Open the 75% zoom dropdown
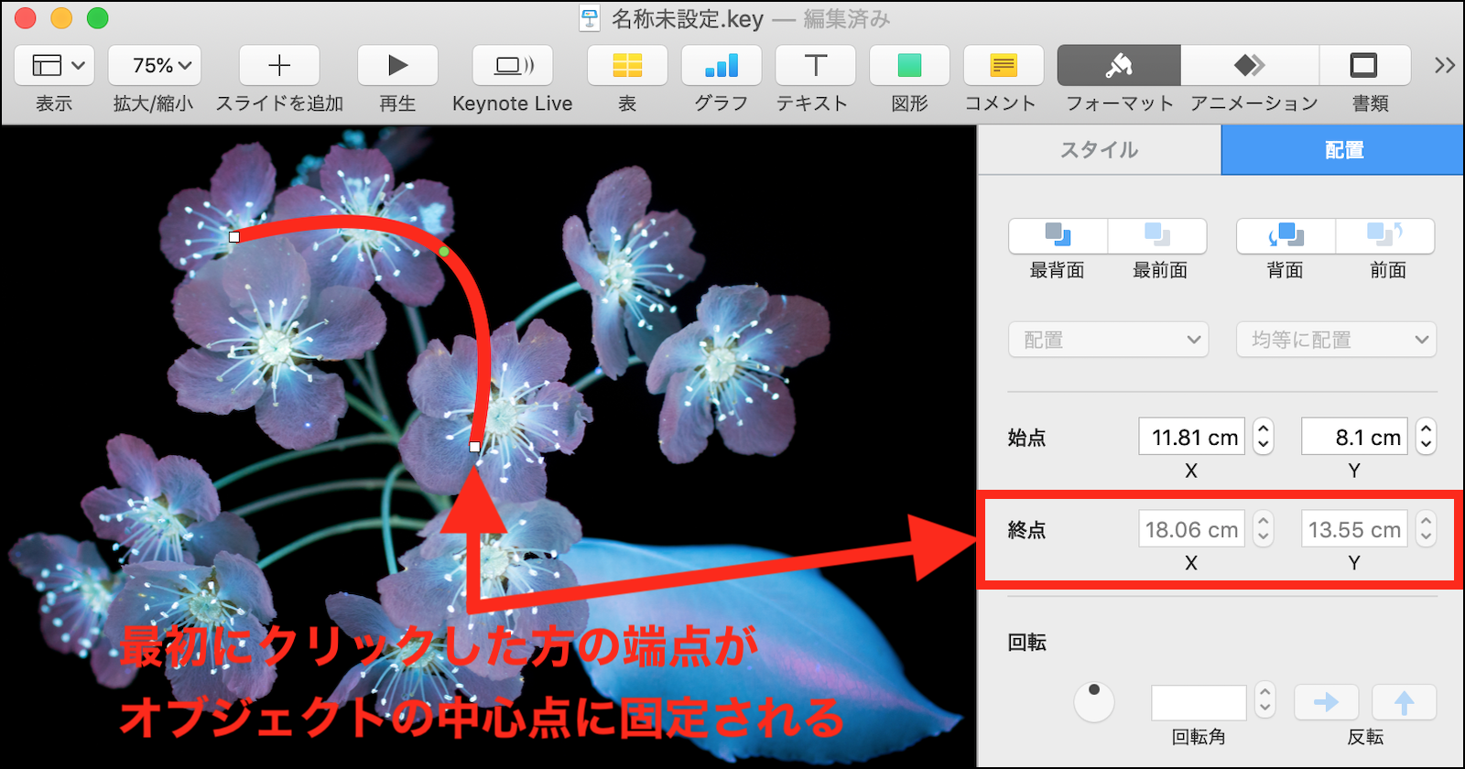Screen dimensions: 1465x769 pos(154,66)
